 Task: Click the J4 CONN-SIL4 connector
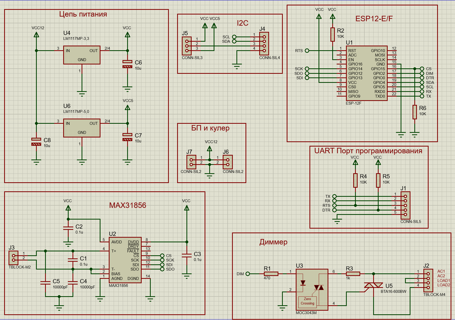click(264, 43)
